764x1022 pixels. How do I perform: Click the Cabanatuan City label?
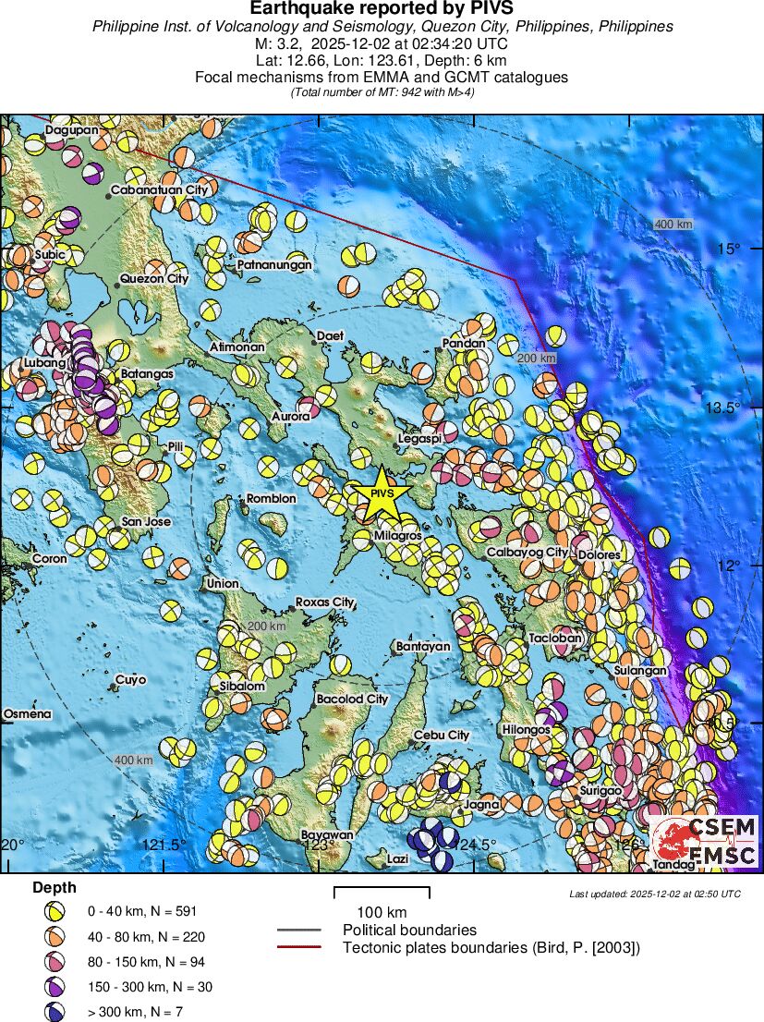click(159, 190)
